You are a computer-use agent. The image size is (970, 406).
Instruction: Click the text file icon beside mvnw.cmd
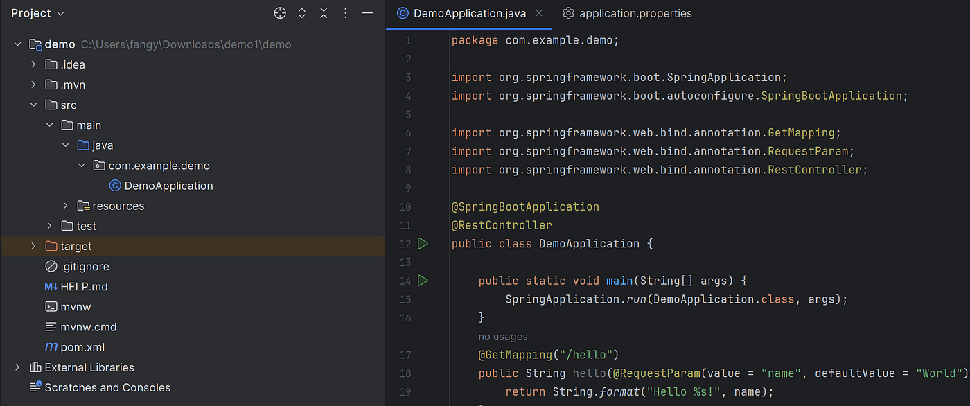coord(51,326)
